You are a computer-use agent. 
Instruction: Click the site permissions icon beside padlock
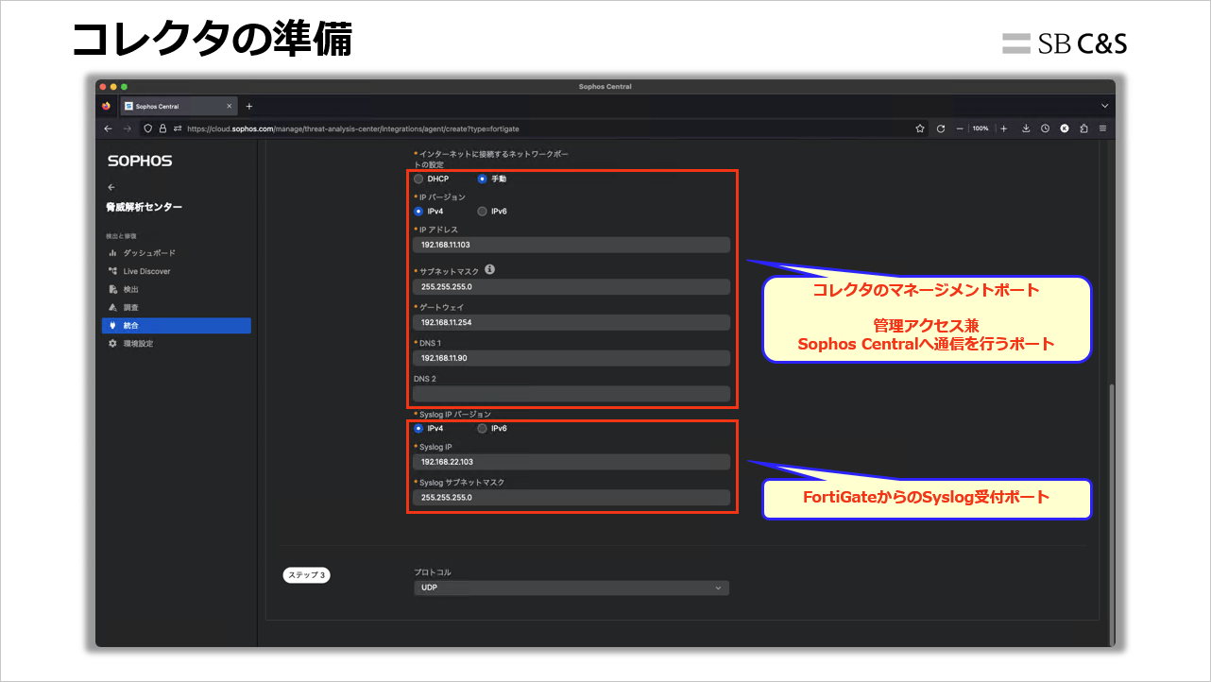(x=178, y=128)
